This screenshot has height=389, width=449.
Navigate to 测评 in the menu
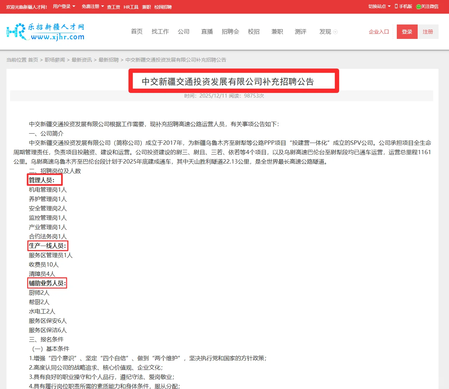pos(300,32)
